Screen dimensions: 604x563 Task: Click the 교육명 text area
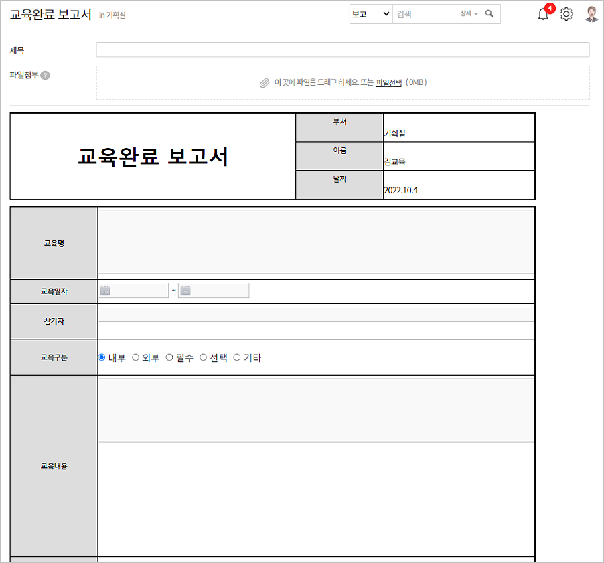[x=315, y=242]
